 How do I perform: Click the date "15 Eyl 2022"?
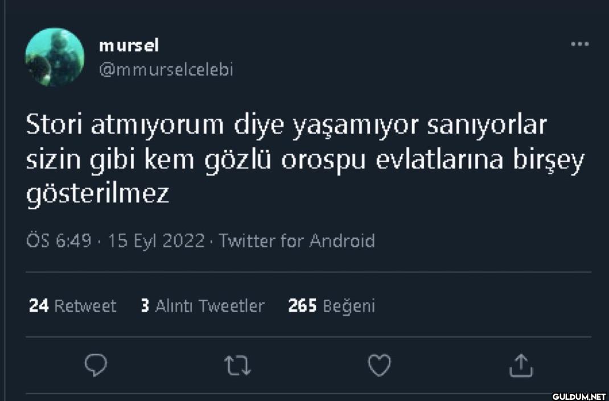(156, 241)
